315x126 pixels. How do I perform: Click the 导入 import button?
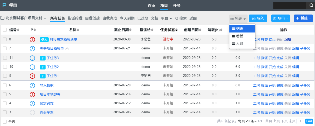[x=258, y=18]
